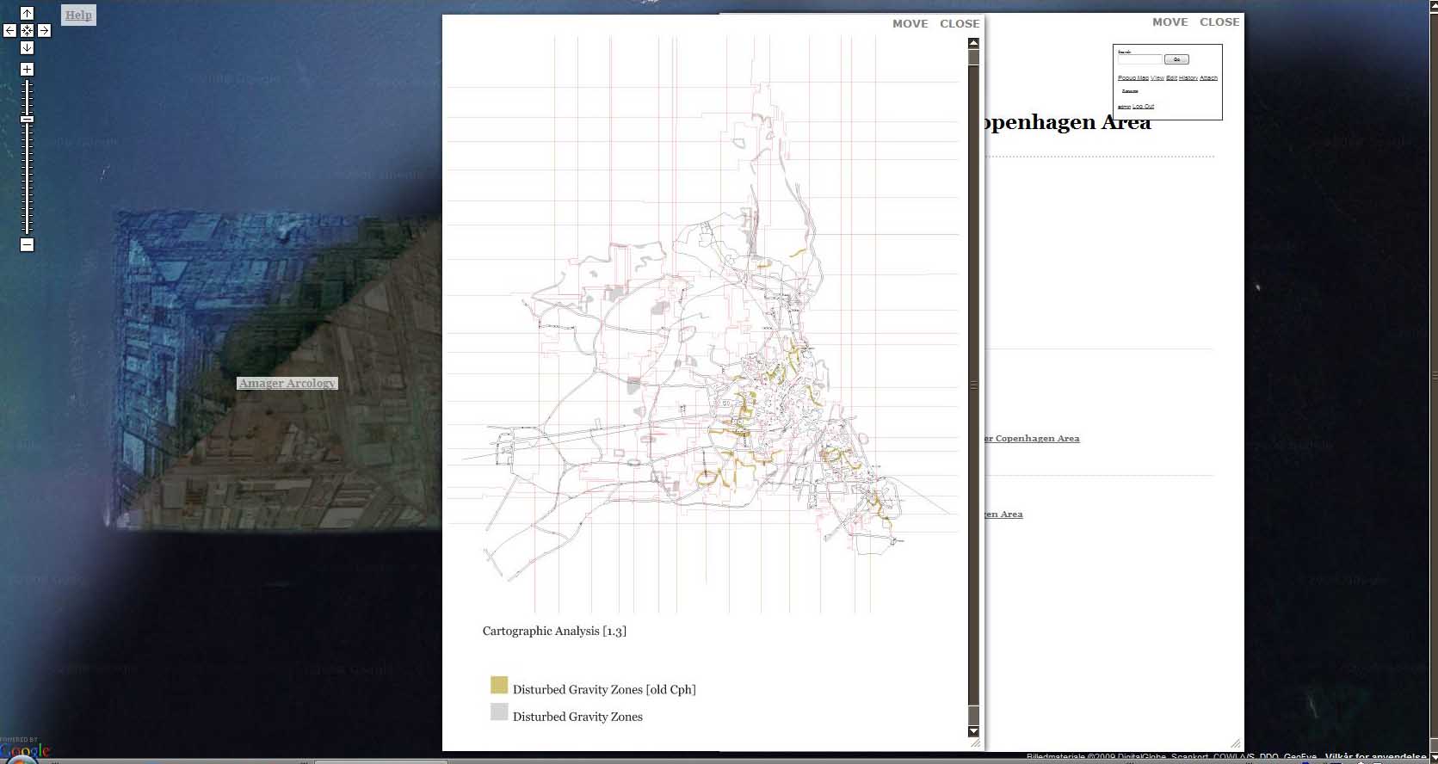
Task: Focus the search input field
Action: [1140, 59]
